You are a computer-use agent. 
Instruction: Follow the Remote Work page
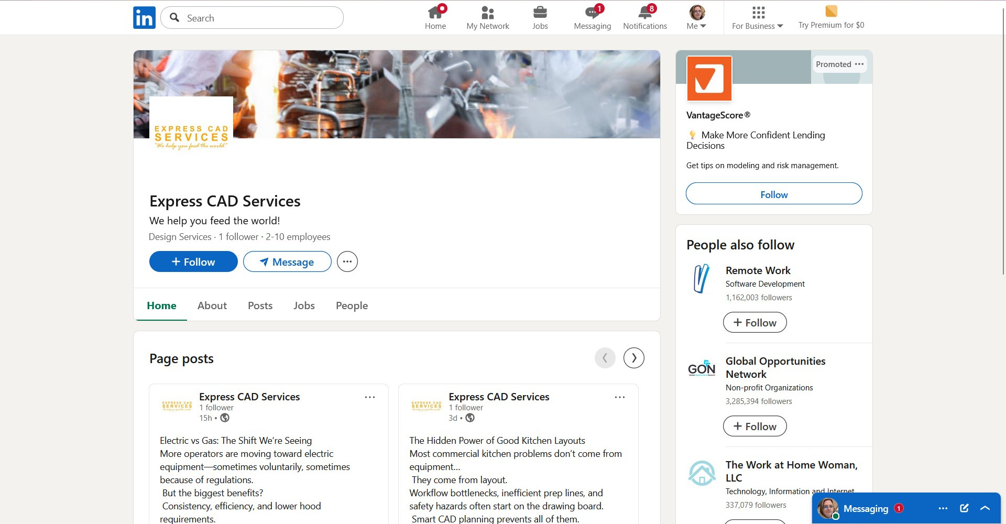[x=754, y=322]
